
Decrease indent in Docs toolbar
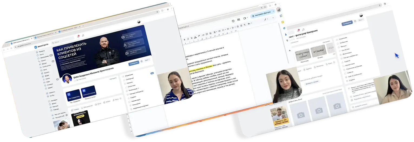238,27
